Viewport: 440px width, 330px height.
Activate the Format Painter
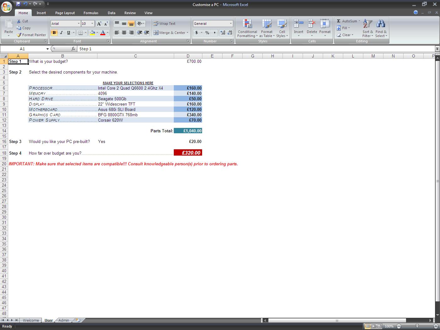31,35
